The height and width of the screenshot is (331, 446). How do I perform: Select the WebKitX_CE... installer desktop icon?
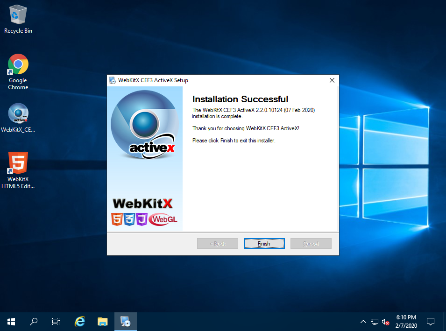pyautogui.click(x=18, y=118)
